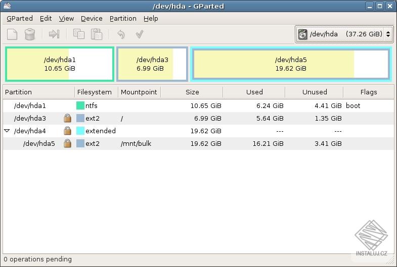The width and height of the screenshot is (397, 267).
Task: Click the /mnt/bulk mountpoint cell
Action: click(x=136, y=143)
